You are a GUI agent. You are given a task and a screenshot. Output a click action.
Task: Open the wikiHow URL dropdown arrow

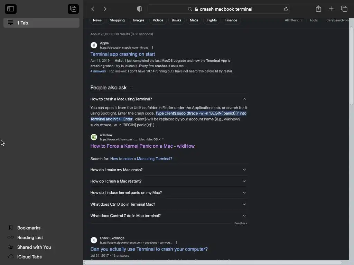tap(163, 139)
